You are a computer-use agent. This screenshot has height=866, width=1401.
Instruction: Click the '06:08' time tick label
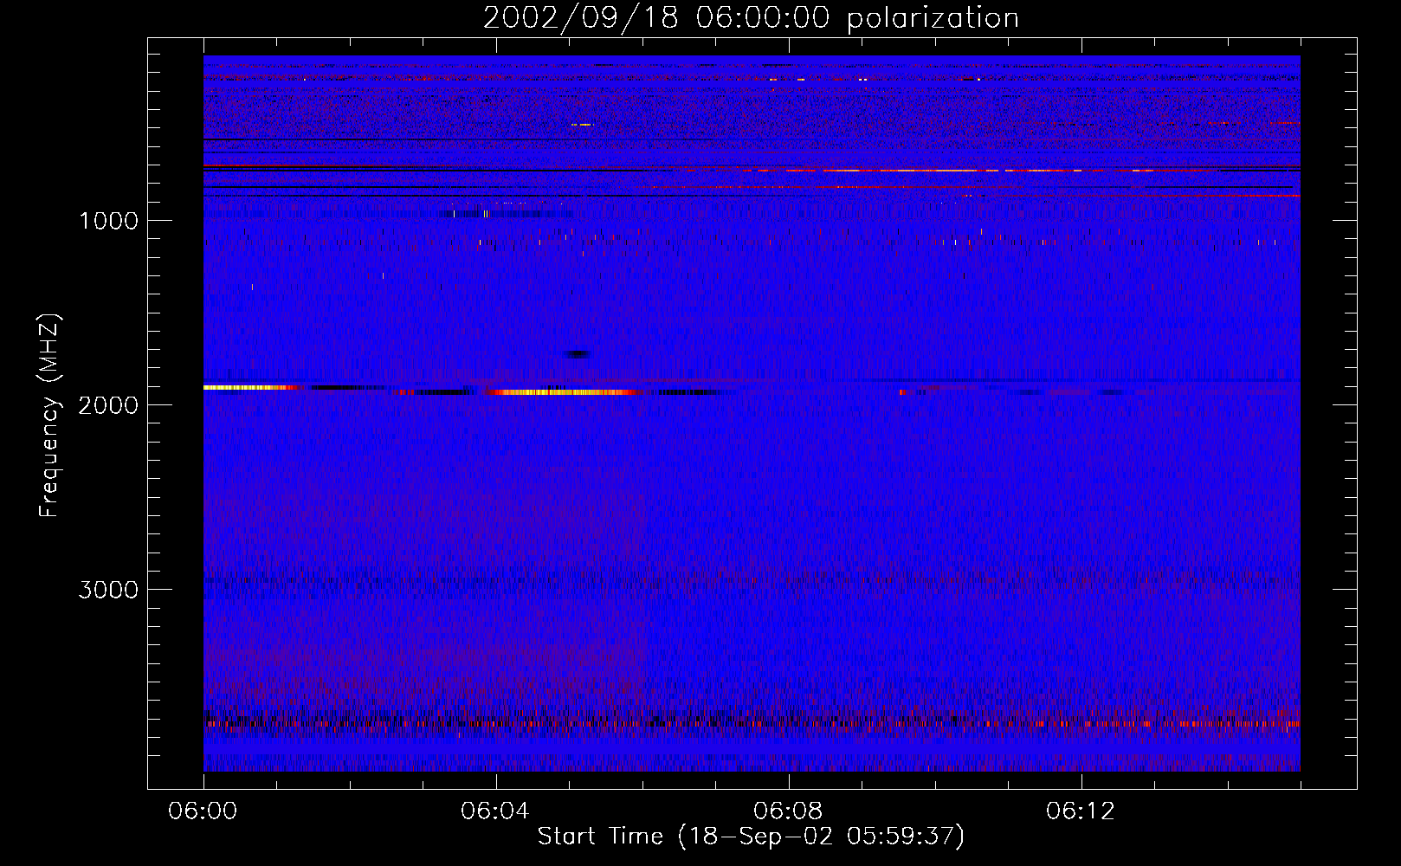(788, 811)
